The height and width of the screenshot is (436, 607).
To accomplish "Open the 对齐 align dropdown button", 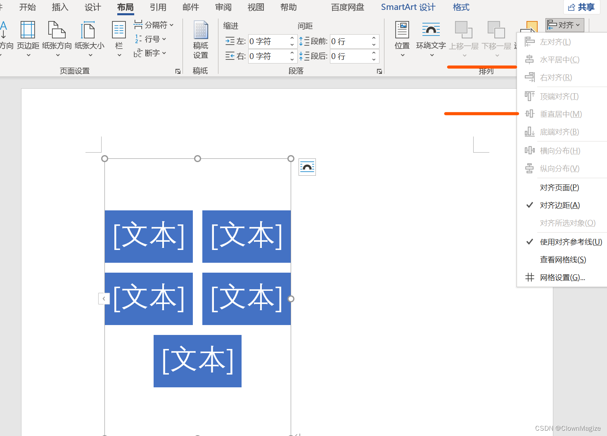I will (x=564, y=25).
